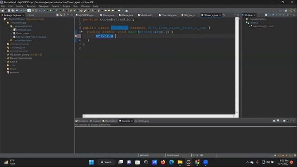The image size is (297, 167).
Task: Minimize the Package Explorer panel
Action: 68,15
